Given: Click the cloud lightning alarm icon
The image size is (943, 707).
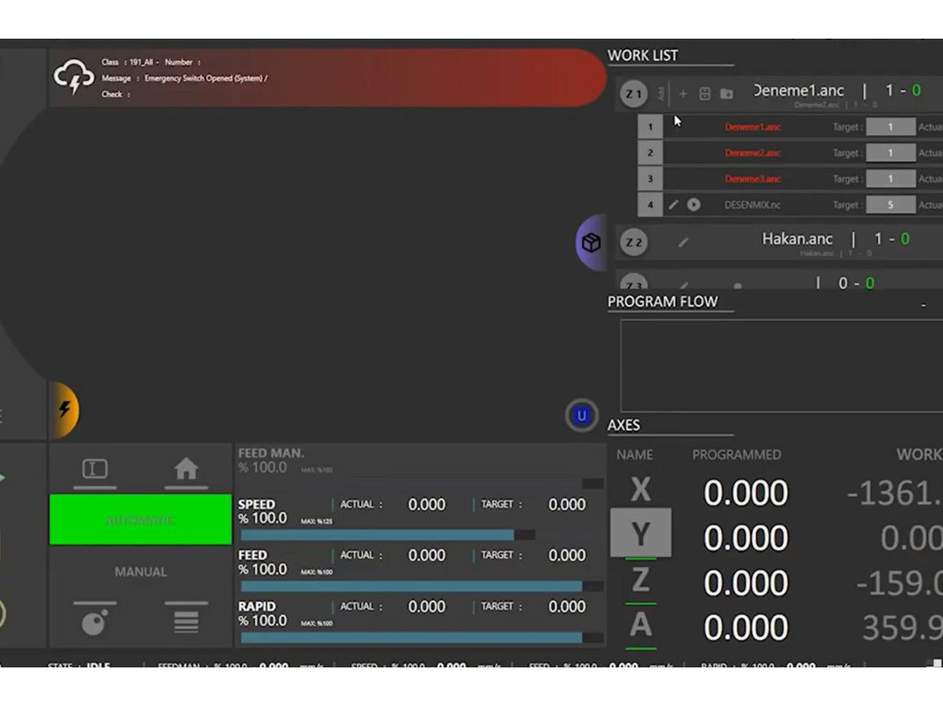Looking at the screenshot, I should point(75,78).
